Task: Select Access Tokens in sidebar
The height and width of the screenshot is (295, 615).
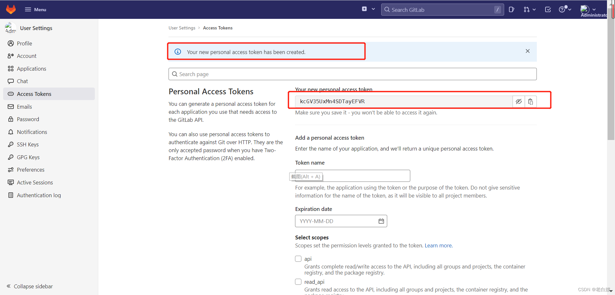Action: pyautogui.click(x=49, y=94)
